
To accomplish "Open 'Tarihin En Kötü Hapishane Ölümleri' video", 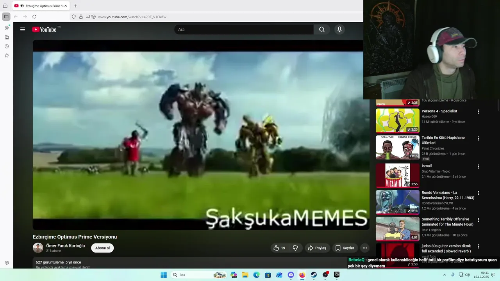I will [x=443, y=140].
